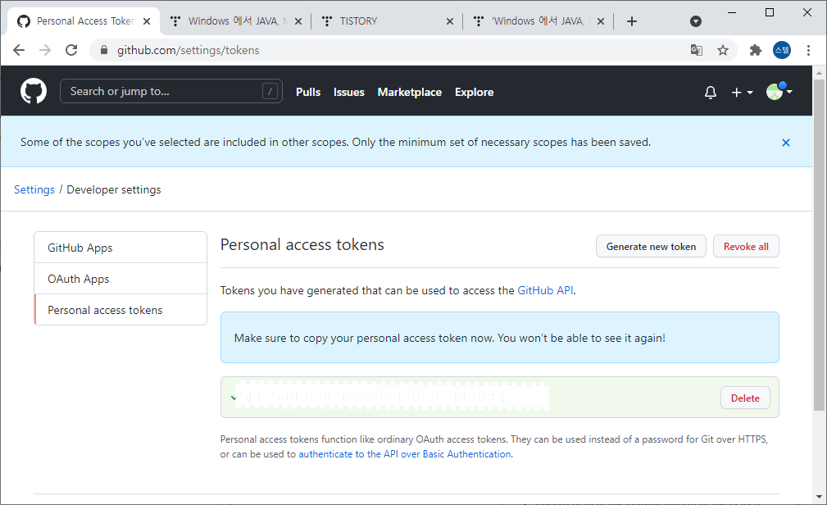Screen dimensions: 827x505
Task: Open the tab search dropdown button
Action: click(x=696, y=21)
